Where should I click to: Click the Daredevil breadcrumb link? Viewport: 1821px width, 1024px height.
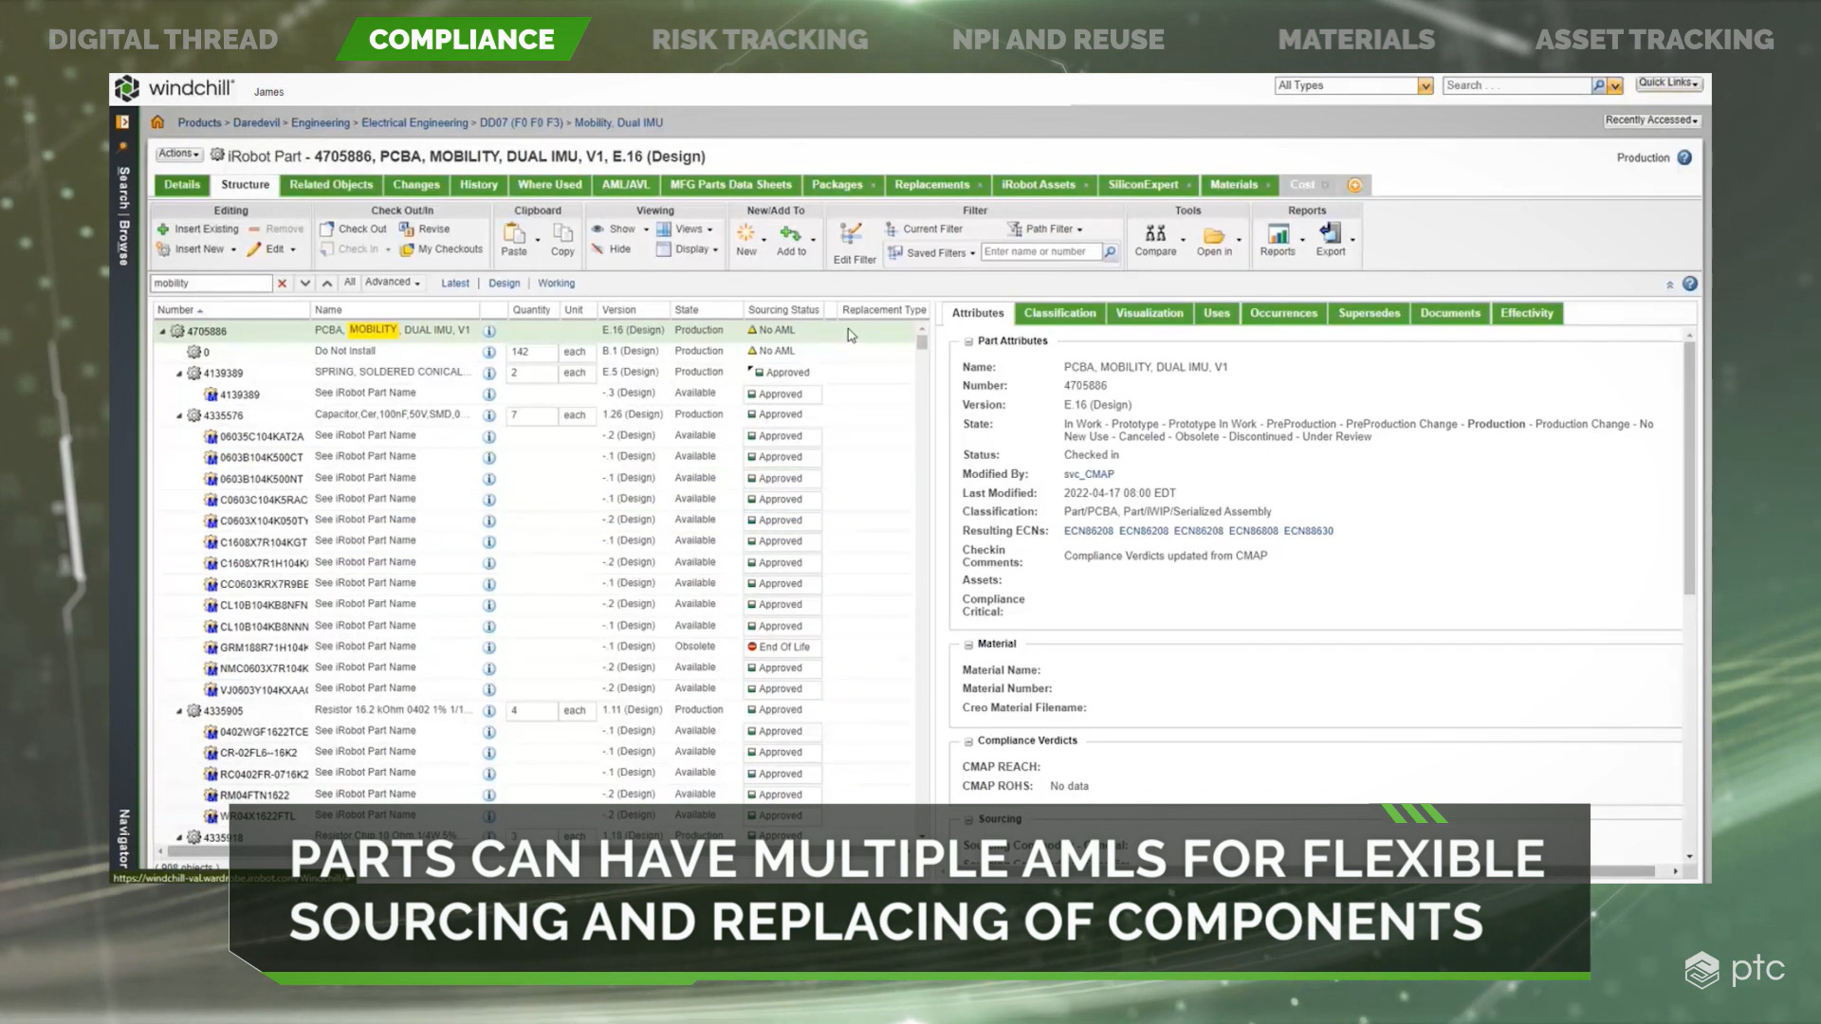(256, 123)
